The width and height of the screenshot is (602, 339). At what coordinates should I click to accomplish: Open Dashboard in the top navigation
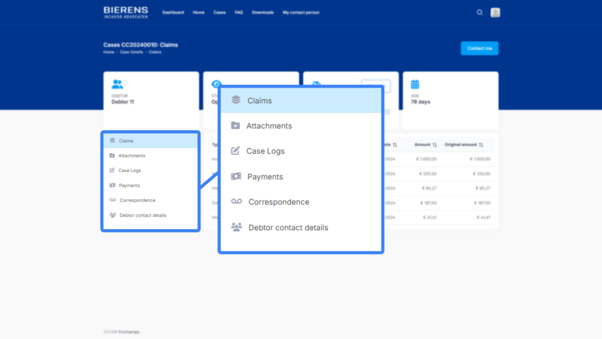[x=173, y=12]
